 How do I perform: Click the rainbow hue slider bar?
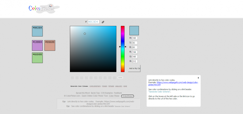pos(123,49)
